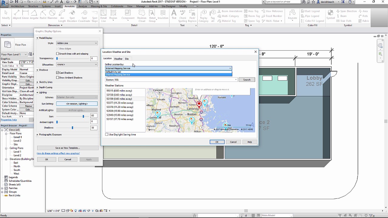
Task: Open the Boston, MA address dropdown arrow
Action: pyautogui.click(x=236, y=80)
